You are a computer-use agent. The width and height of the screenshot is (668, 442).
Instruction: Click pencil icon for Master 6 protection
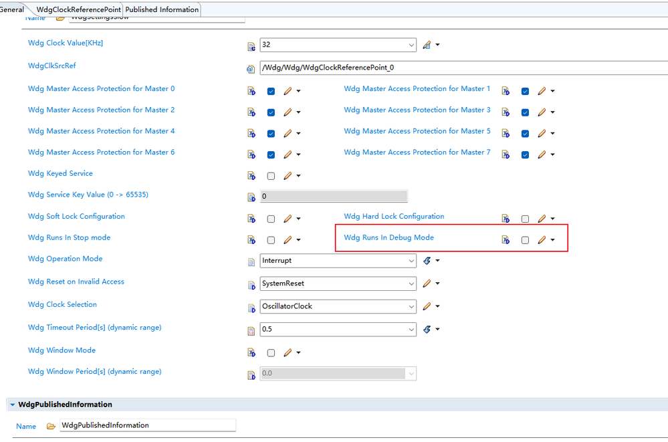[288, 154]
